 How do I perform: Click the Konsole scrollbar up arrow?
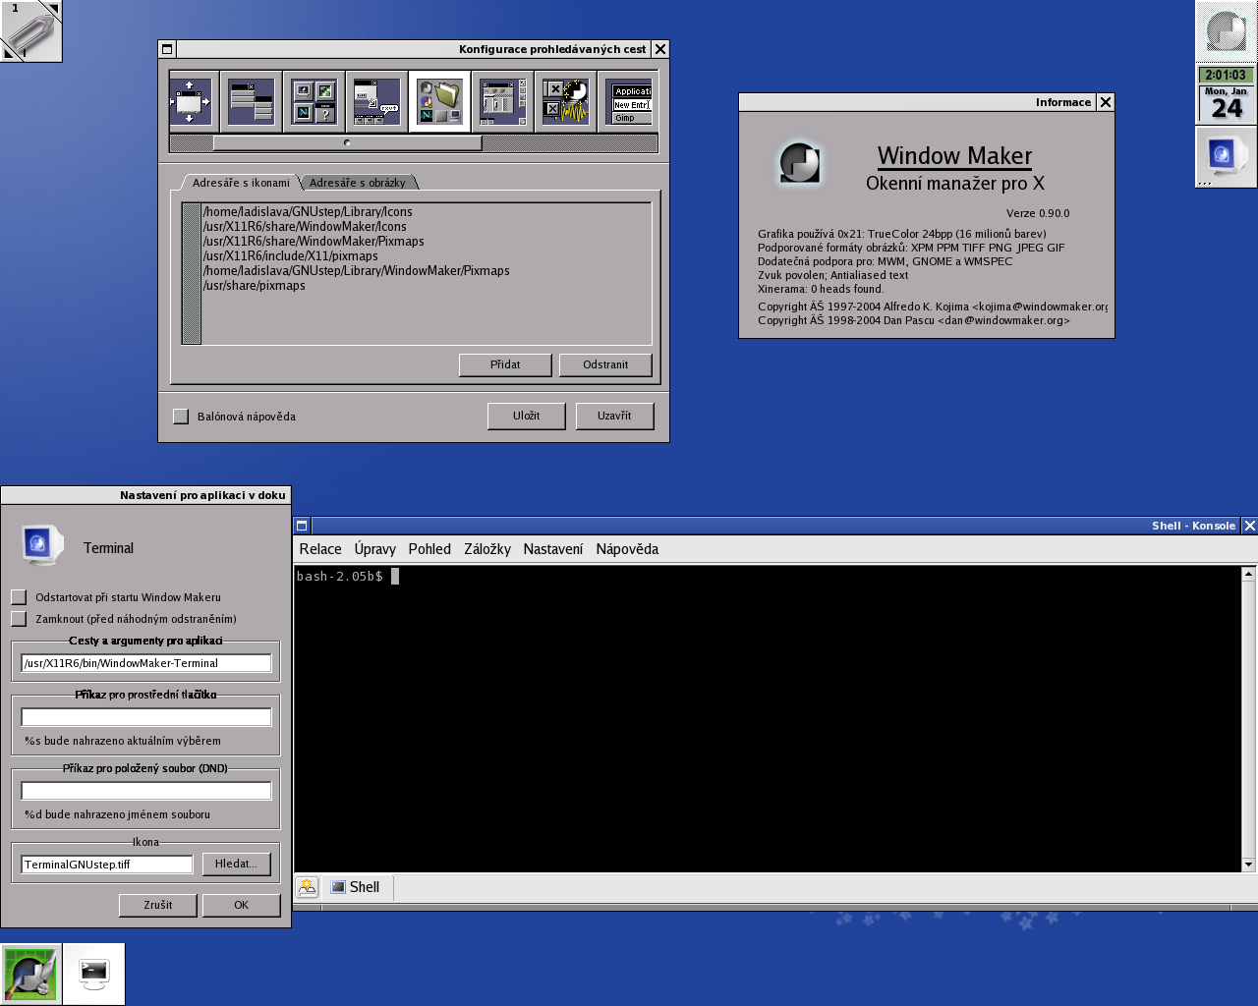(1249, 573)
